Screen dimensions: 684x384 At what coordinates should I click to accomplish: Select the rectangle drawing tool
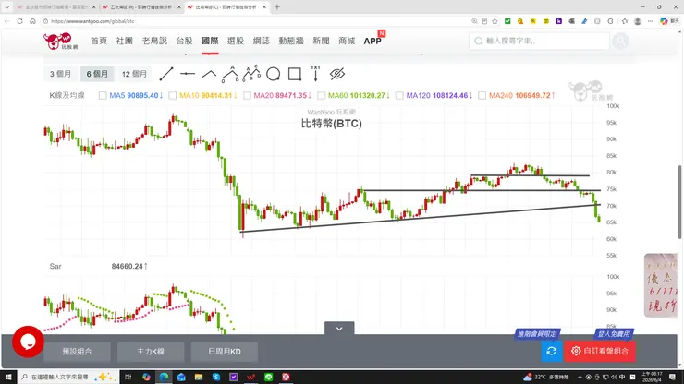point(295,74)
